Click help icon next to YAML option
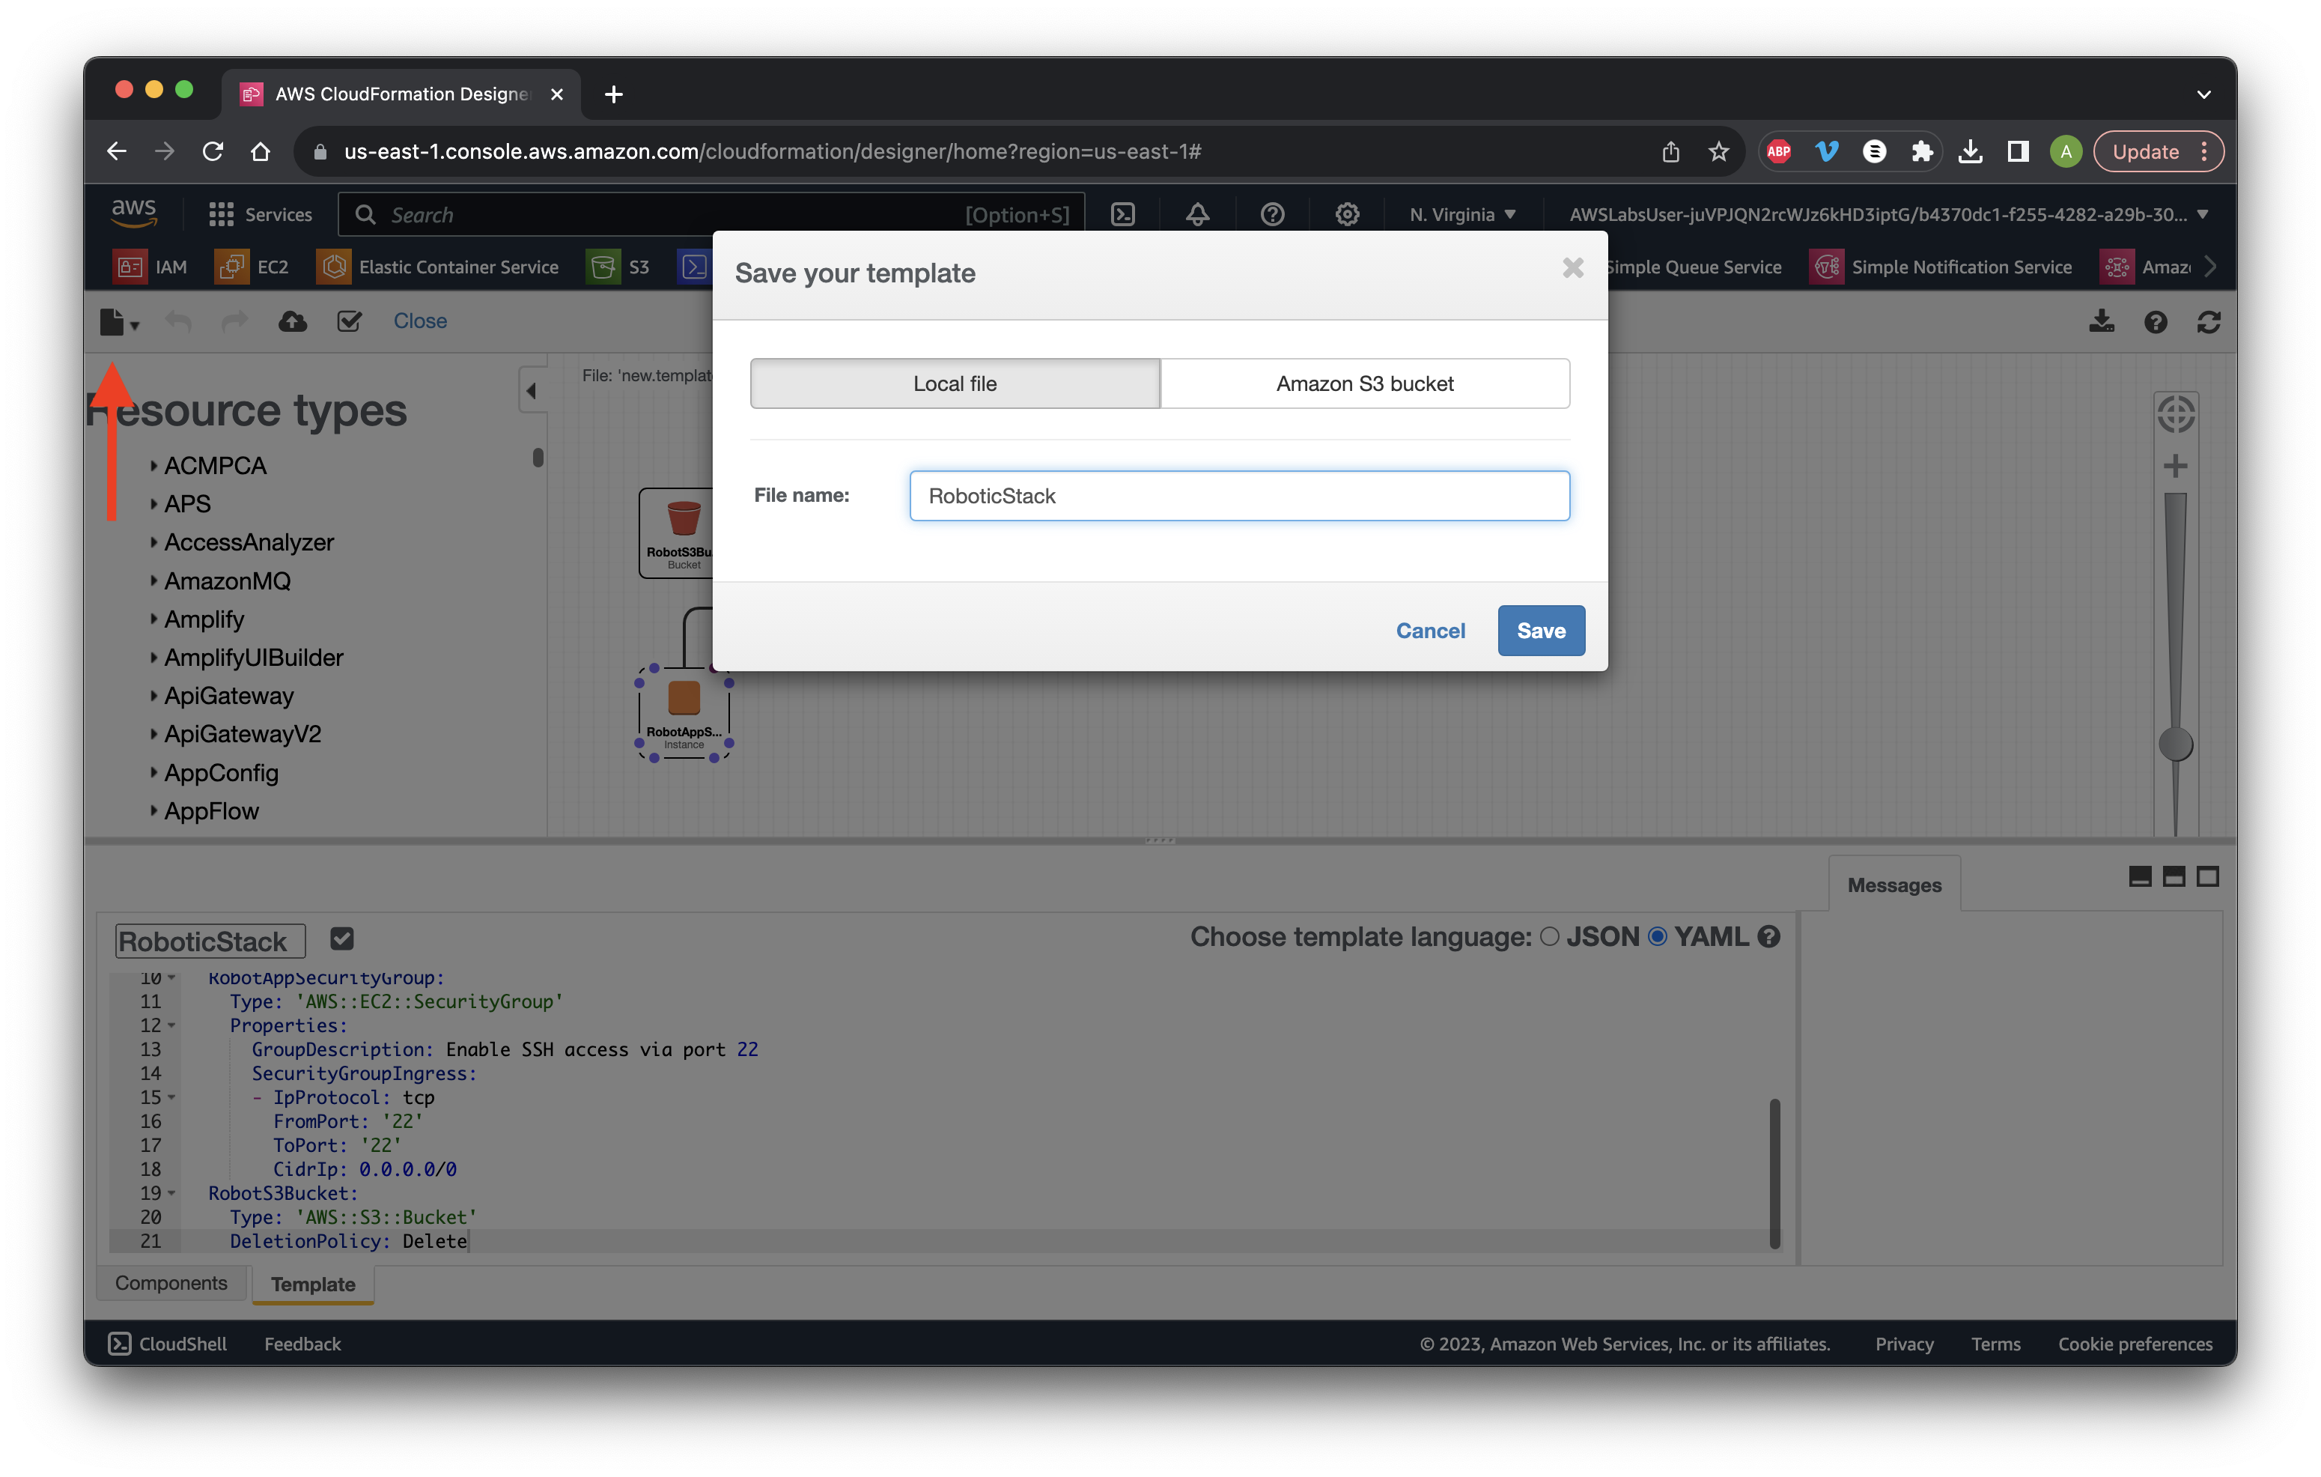Image resolution: width=2321 pixels, height=1477 pixels. (x=1768, y=936)
